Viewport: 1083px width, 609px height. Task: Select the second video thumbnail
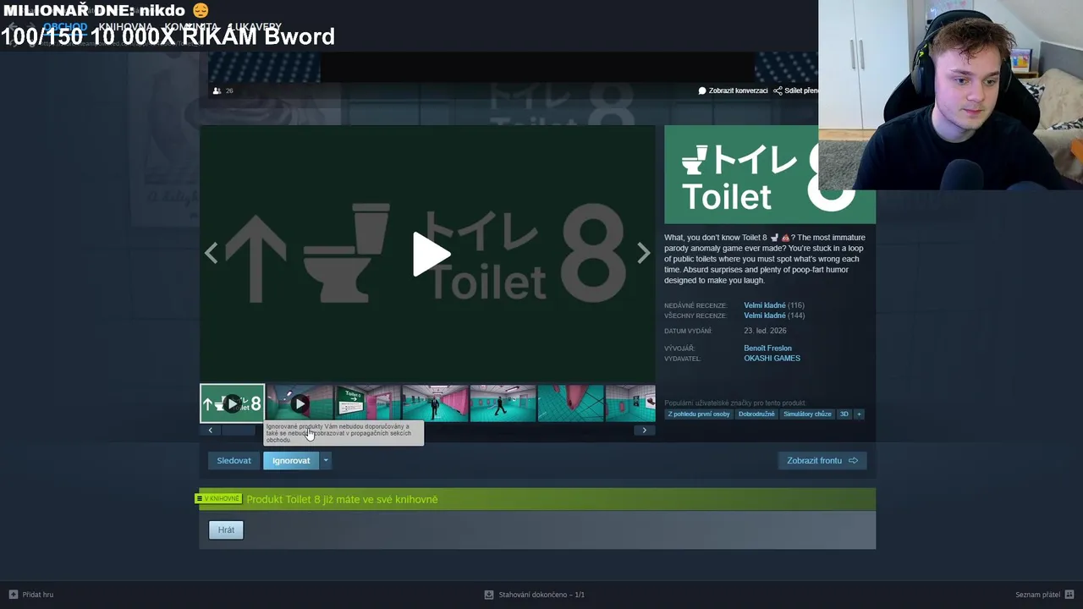click(x=300, y=403)
